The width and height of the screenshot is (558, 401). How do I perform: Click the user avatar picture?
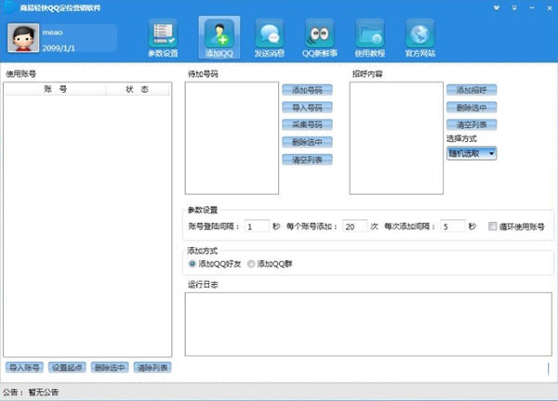[23, 38]
